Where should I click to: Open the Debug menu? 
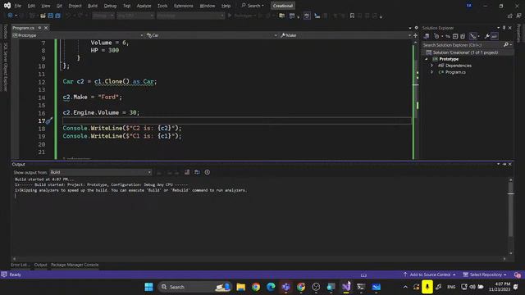(110, 6)
